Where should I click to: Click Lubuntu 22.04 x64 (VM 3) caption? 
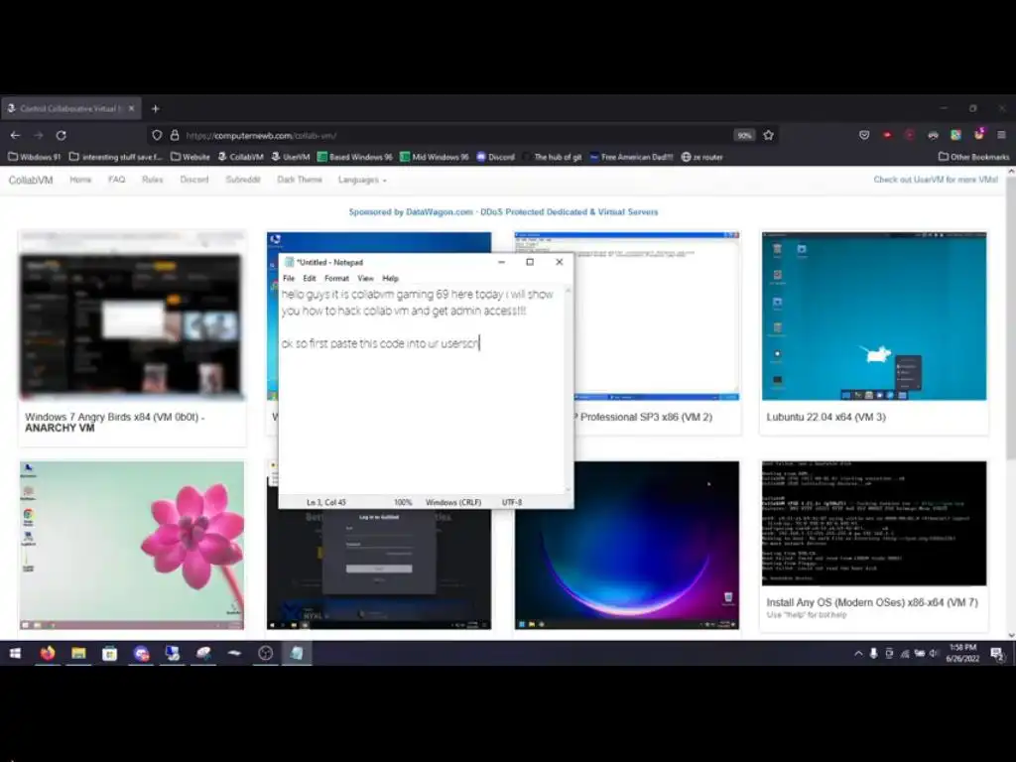[x=826, y=418]
